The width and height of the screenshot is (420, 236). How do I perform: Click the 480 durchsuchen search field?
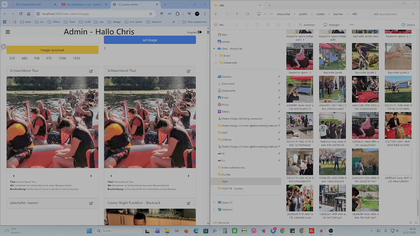tap(393, 14)
